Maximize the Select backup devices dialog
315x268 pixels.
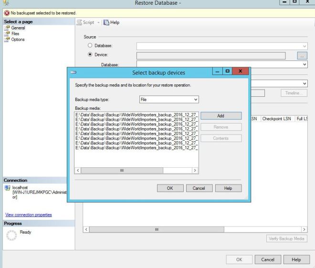point(227,71)
